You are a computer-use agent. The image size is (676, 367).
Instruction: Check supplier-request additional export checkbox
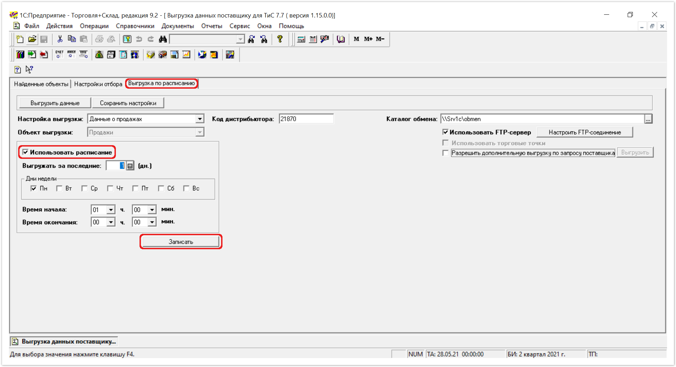[445, 153]
